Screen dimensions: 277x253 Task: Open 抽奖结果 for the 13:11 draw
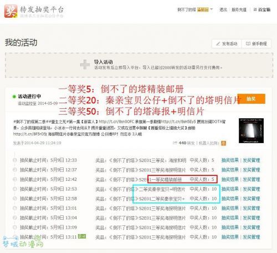tap(230, 237)
